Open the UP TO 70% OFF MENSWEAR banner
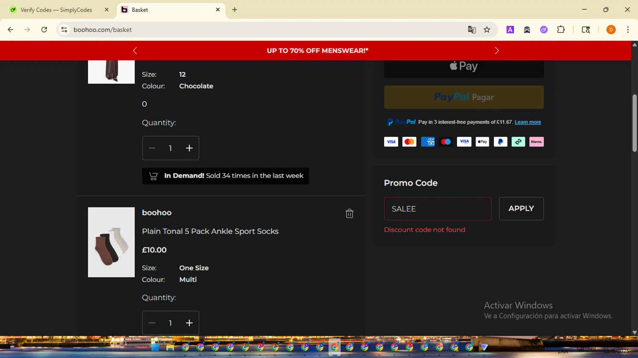The image size is (638, 358). click(x=317, y=51)
